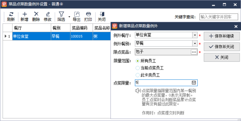The width and height of the screenshot is (241, 121).
Task: Click the 关闭 button in the dialog
Action: [x=222, y=57]
